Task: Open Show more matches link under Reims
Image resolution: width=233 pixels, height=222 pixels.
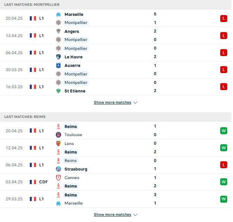Action: (113, 214)
